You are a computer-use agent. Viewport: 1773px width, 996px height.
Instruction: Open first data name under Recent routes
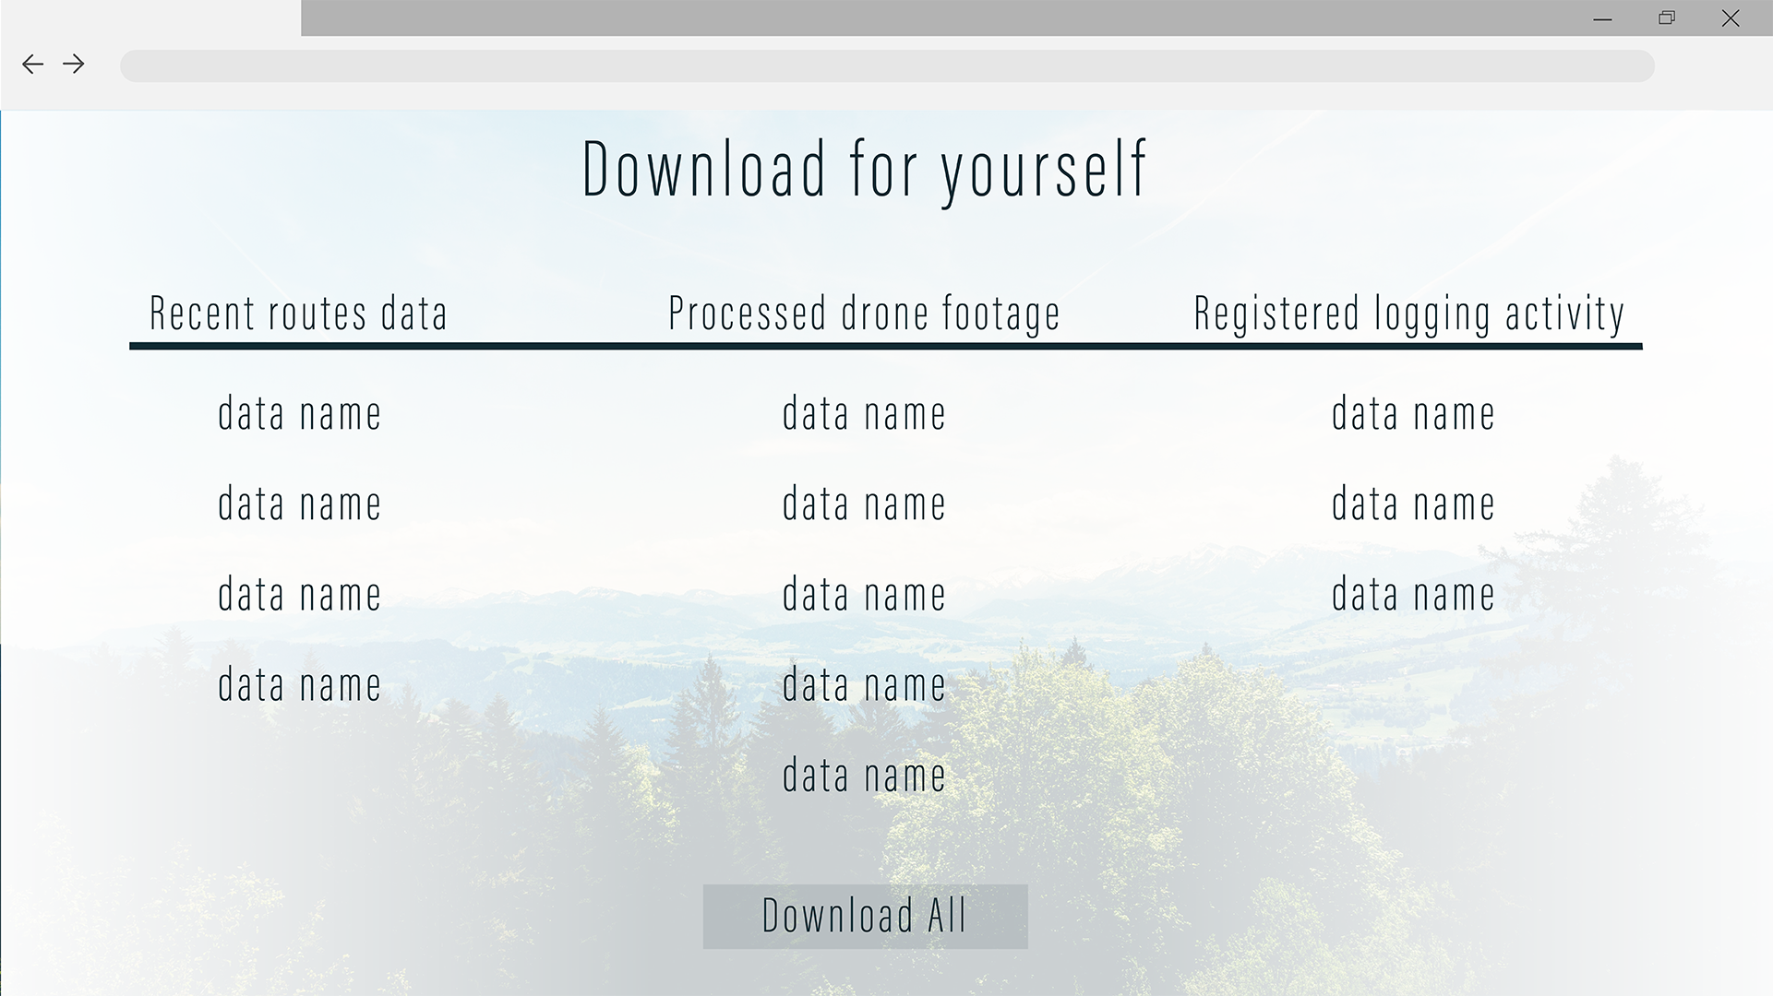(x=299, y=414)
